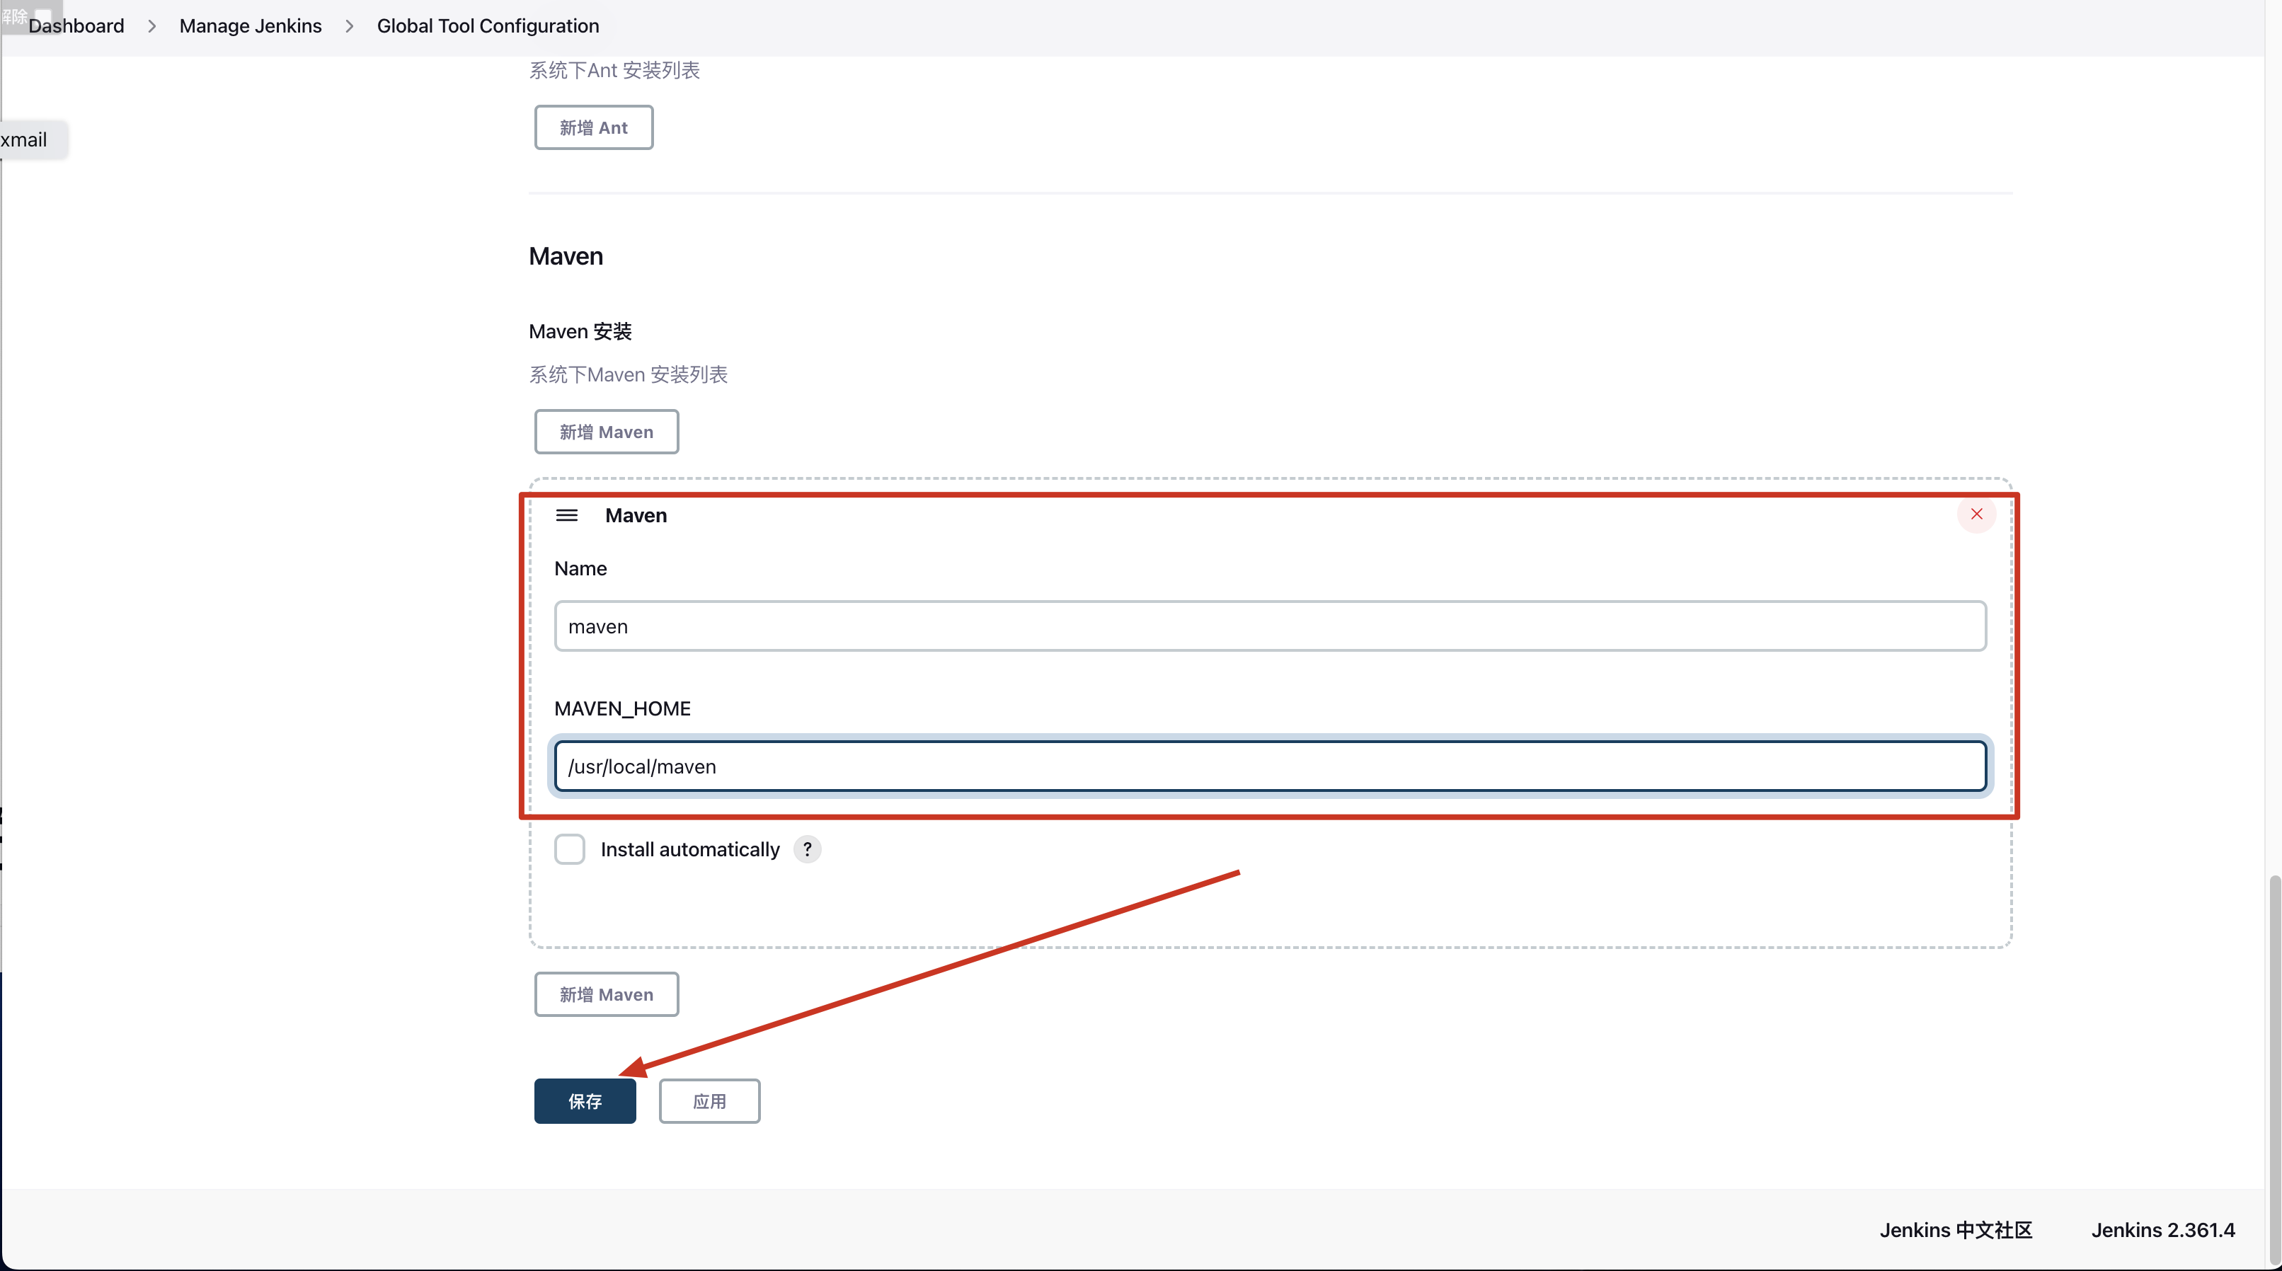Click the Maven 安装 label
Viewport: 2282px width, 1271px height.
click(580, 331)
